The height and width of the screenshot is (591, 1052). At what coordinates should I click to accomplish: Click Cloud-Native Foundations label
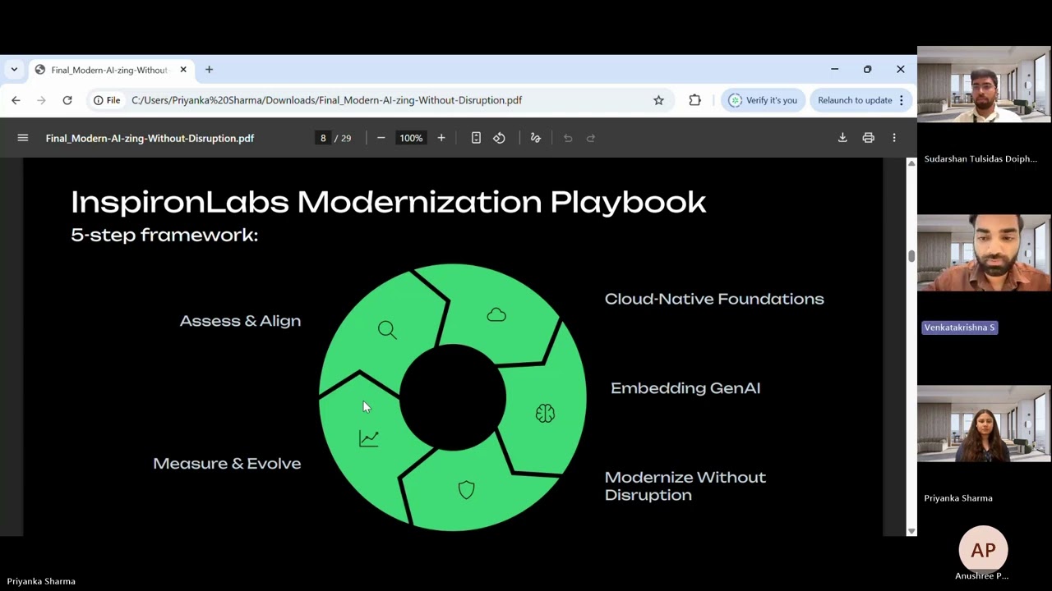click(714, 299)
